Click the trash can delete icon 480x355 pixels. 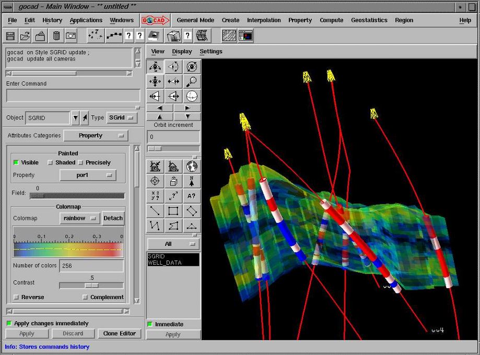[x=56, y=36]
